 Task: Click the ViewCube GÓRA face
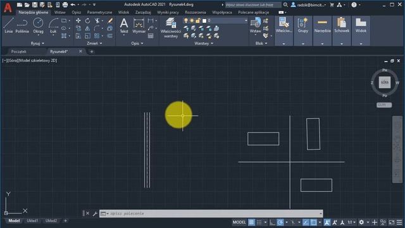point(385,82)
